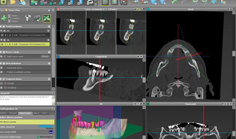Viewport: 236px width, 139px height.
Task: Toggle visibility of Right nerve canal
Action: [1, 56]
